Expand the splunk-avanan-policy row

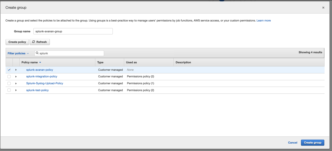tap(16, 70)
